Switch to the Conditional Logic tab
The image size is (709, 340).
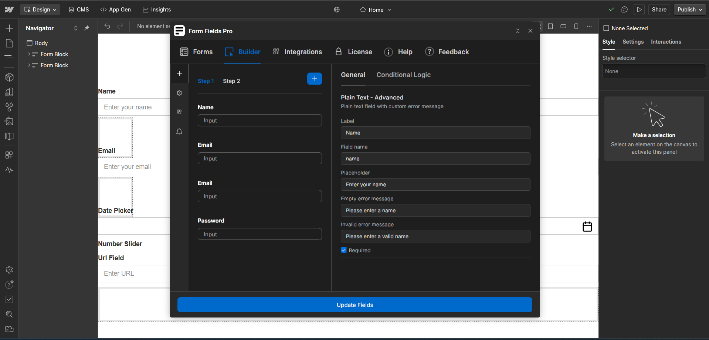[x=403, y=75]
